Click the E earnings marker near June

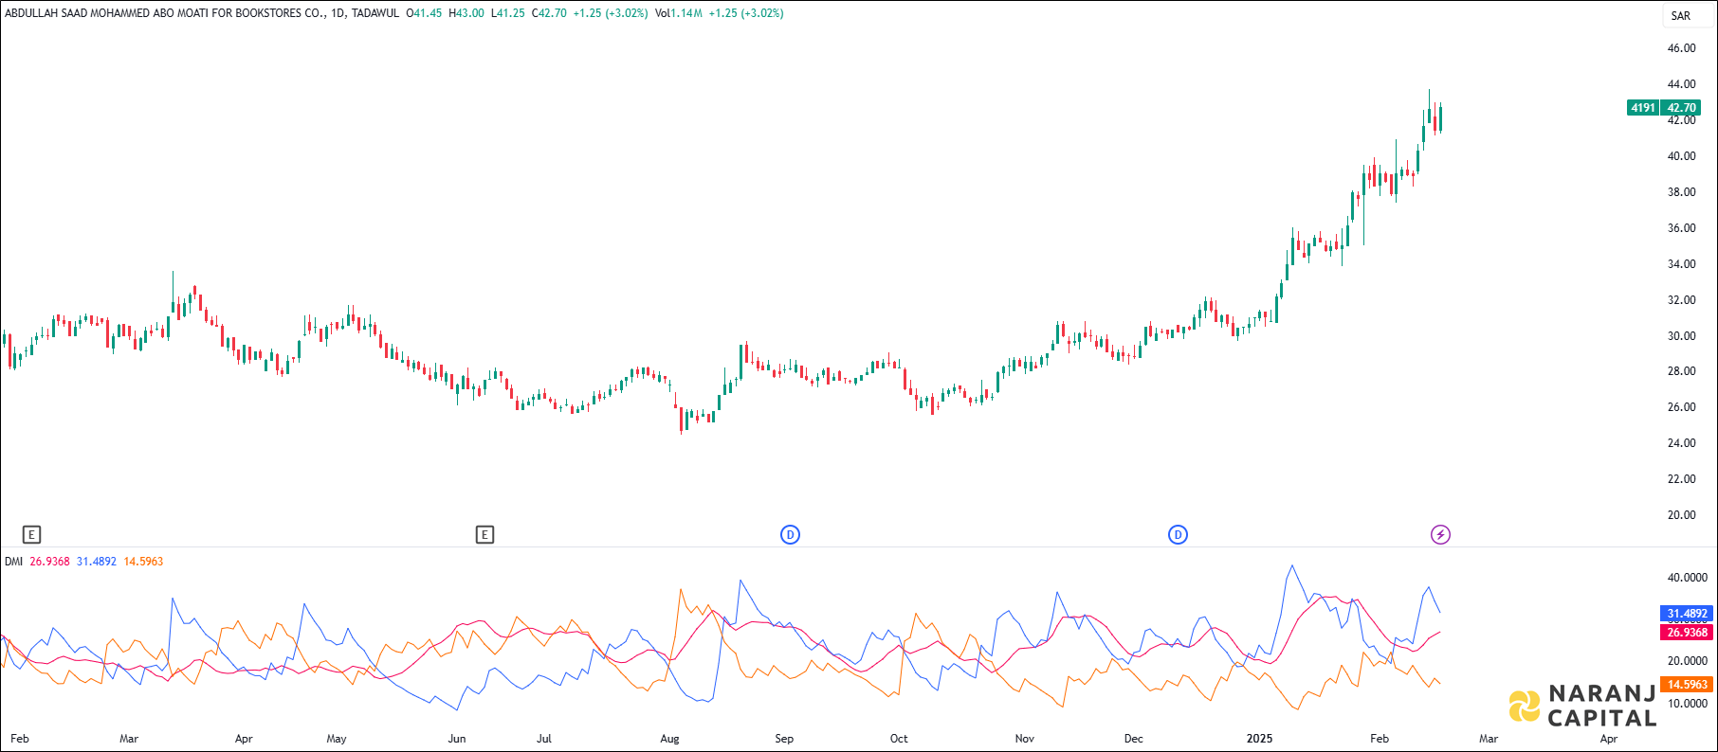pyautogui.click(x=484, y=535)
